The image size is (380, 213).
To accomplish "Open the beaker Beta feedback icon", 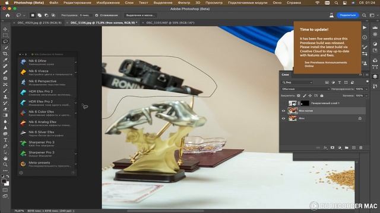I will click(x=331, y=15).
